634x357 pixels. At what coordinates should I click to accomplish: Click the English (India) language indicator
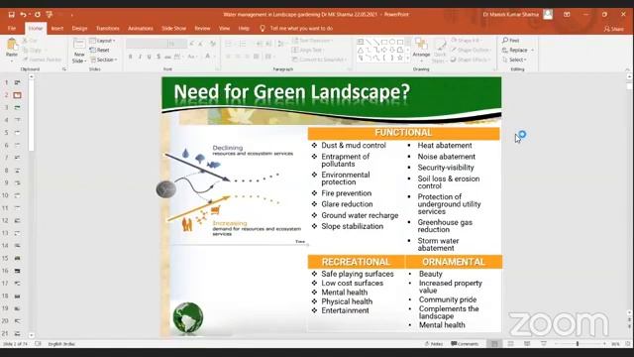(61, 344)
